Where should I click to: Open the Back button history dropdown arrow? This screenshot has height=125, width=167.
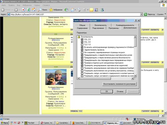click(12, 10)
